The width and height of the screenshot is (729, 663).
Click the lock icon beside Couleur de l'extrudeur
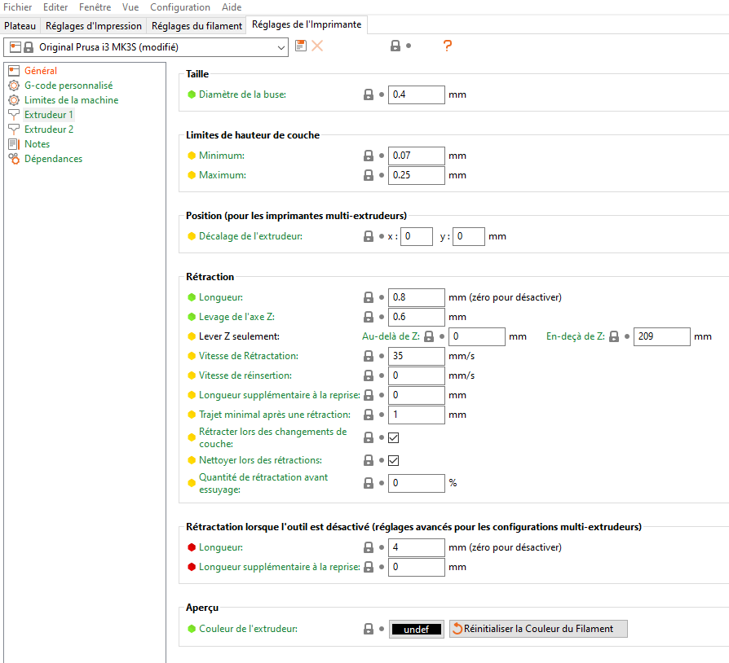(369, 629)
